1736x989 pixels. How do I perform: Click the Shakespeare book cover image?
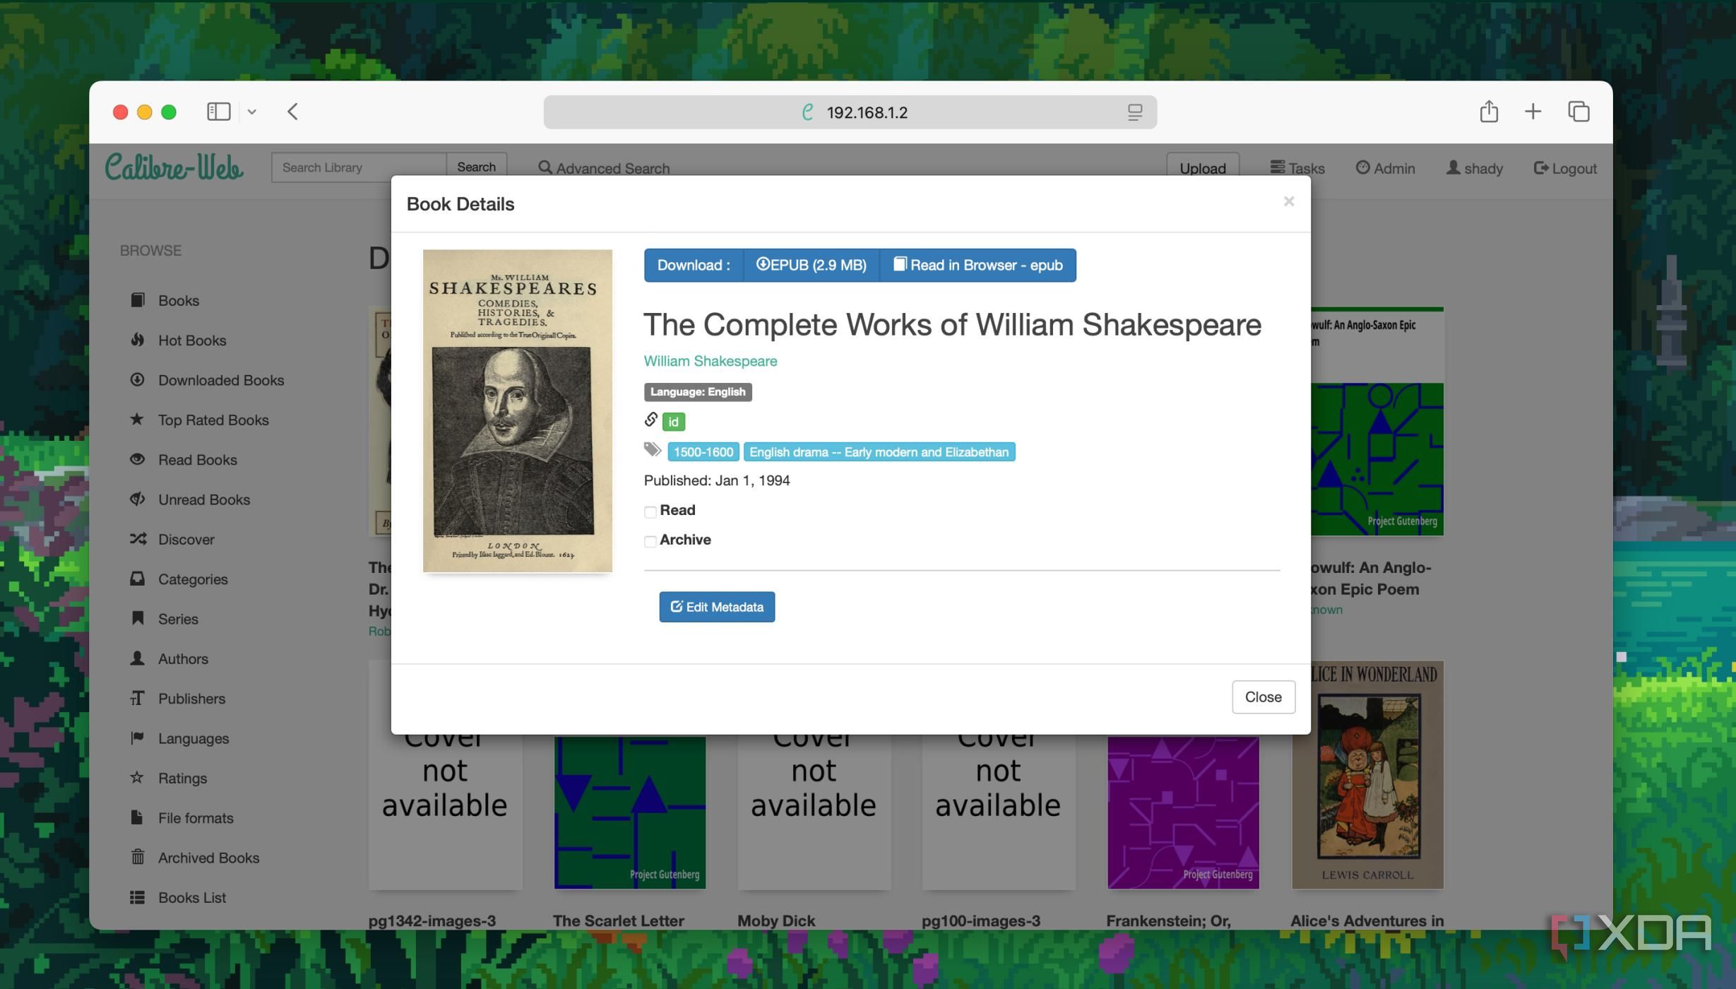(518, 410)
